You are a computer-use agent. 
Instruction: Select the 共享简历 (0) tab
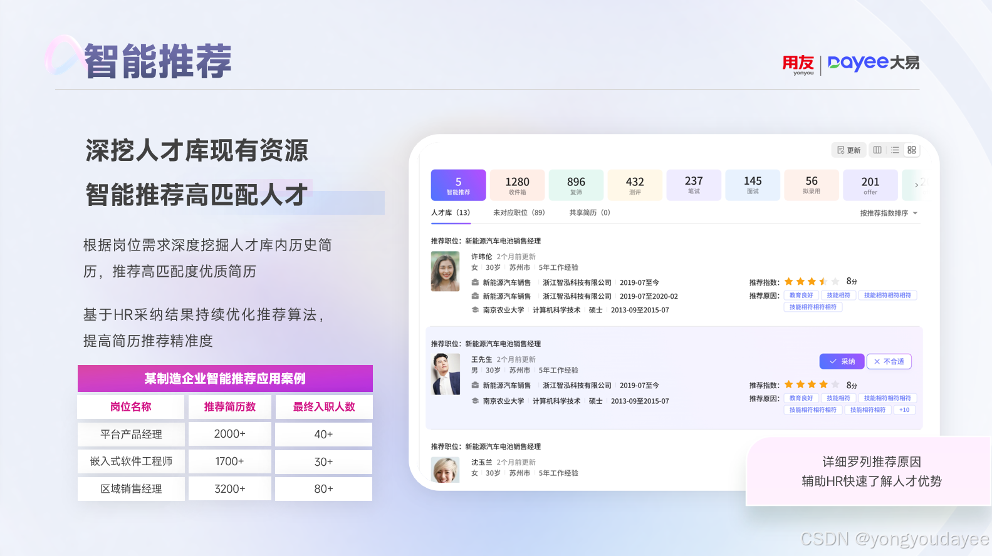(x=590, y=213)
